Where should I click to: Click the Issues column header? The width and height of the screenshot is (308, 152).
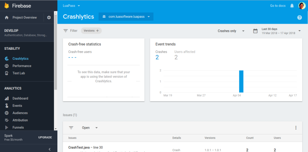[x=72, y=138]
